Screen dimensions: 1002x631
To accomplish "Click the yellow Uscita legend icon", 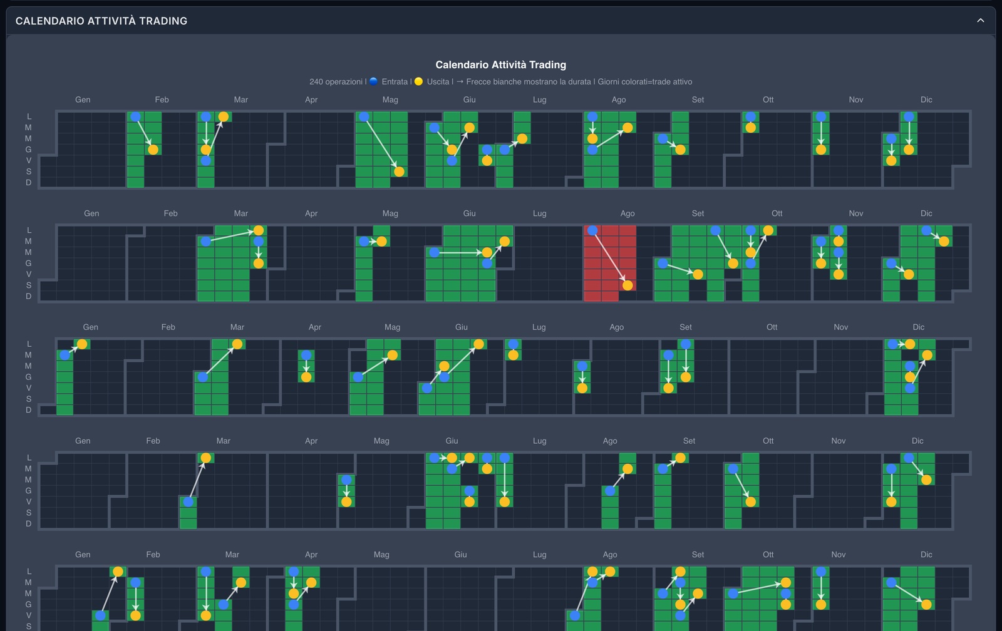I will 419,81.
